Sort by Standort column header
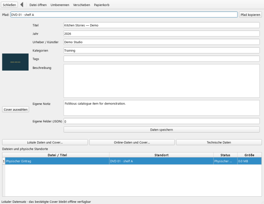Screen dimensions: 264x204 162,155
